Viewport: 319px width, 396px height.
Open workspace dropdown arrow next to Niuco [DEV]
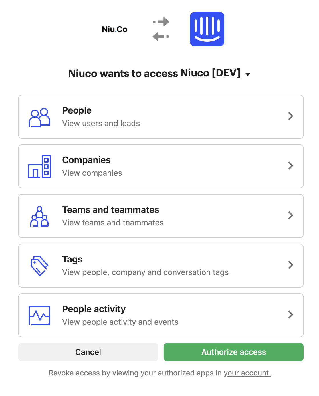(x=248, y=74)
